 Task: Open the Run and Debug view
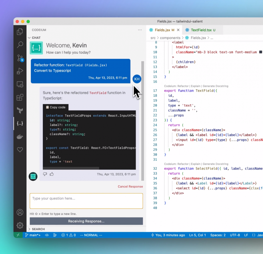pos(20,71)
